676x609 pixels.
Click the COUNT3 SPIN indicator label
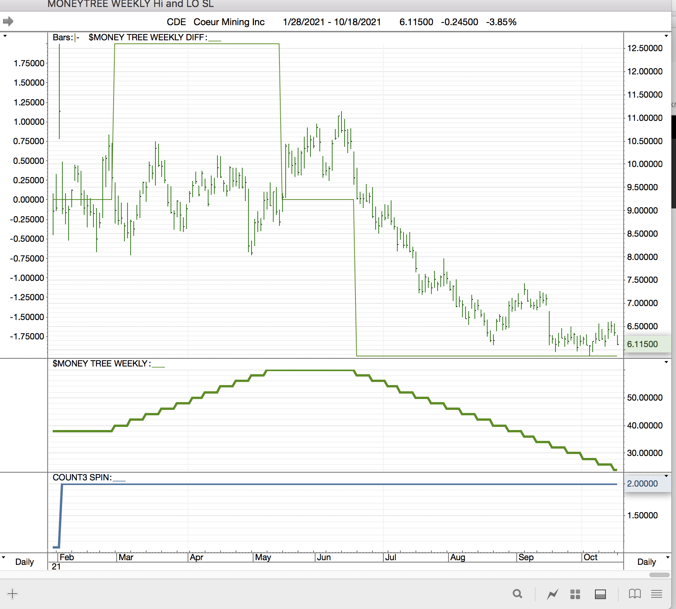[x=82, y=477]
